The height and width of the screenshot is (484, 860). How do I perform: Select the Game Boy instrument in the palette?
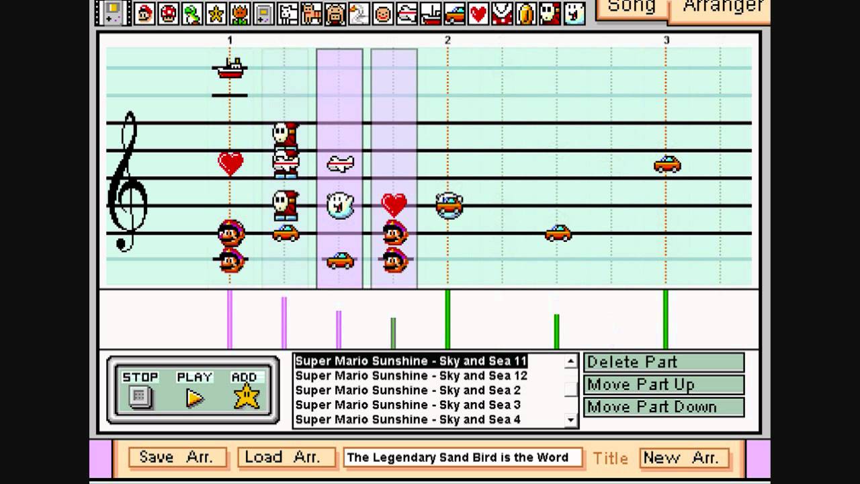(x=263, y=13)
